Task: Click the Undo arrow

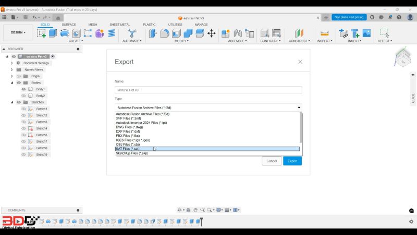Action: tap(34, 17)
